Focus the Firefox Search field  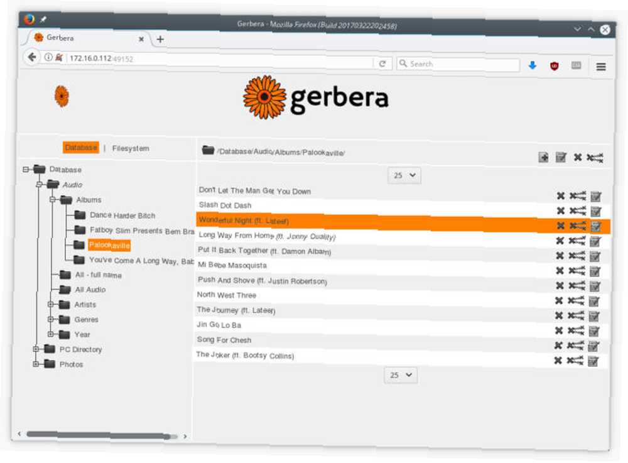458,64
